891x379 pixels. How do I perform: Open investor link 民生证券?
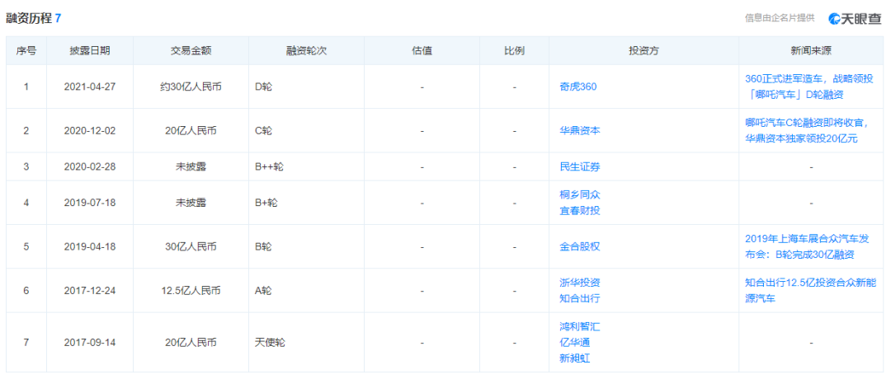[580, 166]
